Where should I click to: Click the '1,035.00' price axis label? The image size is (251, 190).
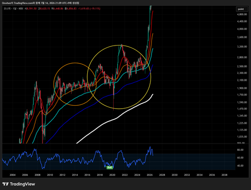click(x=242, y=137)
